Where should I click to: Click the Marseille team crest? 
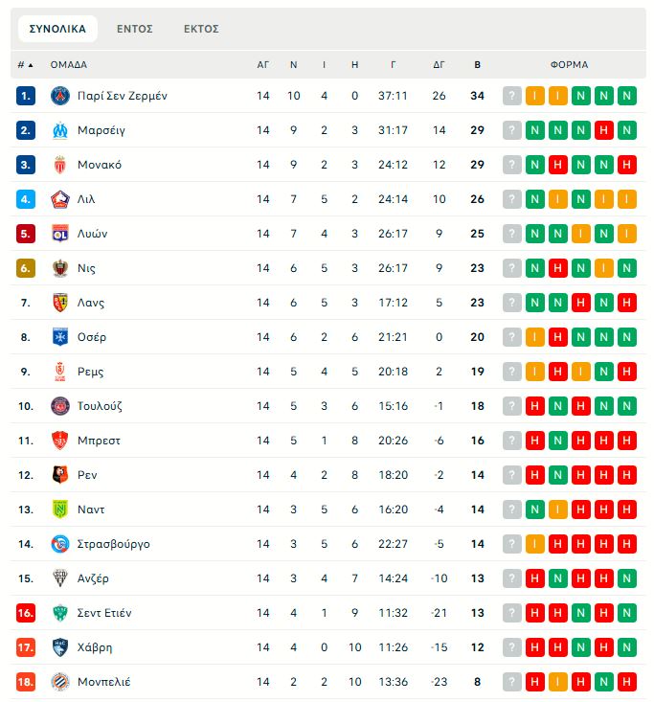coord(60,130)
